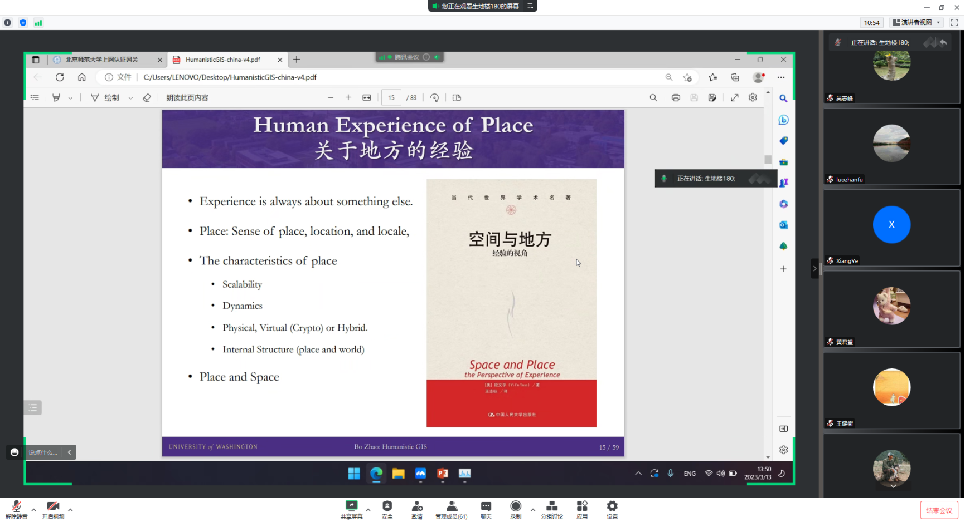Open Manage Members (管理成员) list
The image size is (965, 522).
[x=451, y=506]
